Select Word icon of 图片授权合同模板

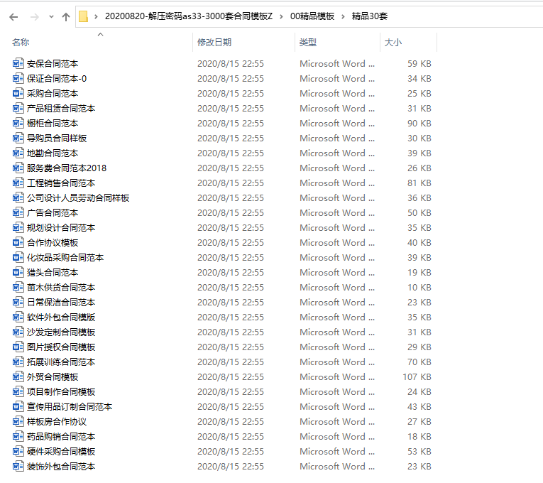click(18, 347)
